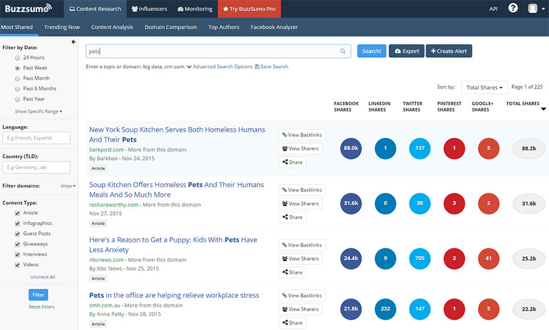Click the Facebook shares circle showing 31.6k

[351, 203]
